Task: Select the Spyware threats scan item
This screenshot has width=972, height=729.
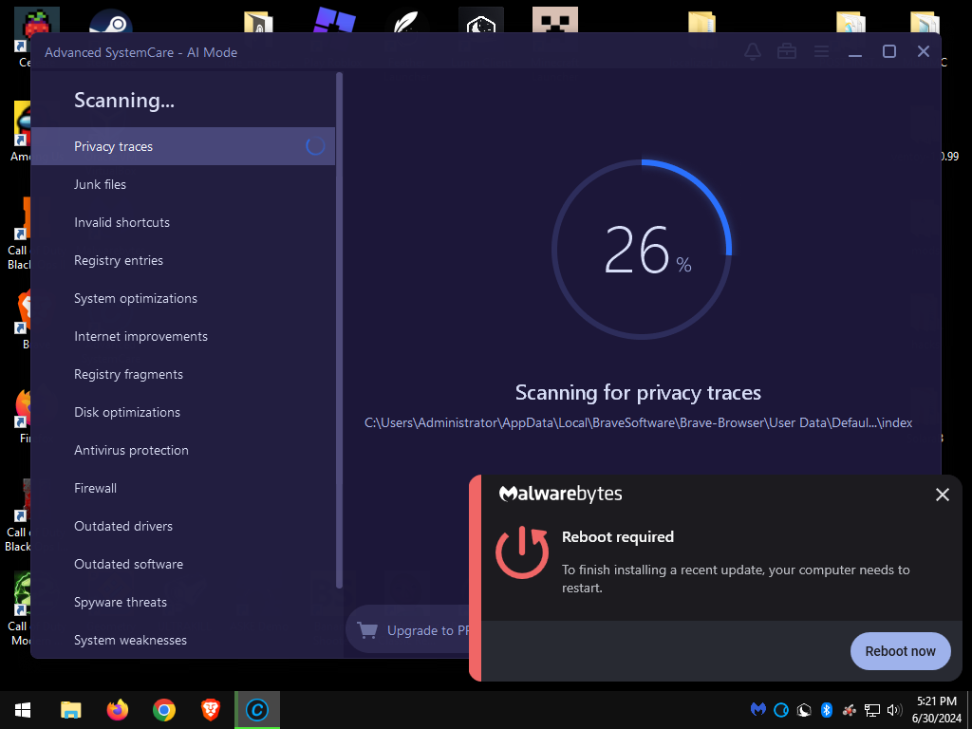Action: (183, 602)
